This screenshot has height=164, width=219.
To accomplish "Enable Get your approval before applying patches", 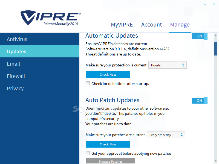I will [88, 153].
